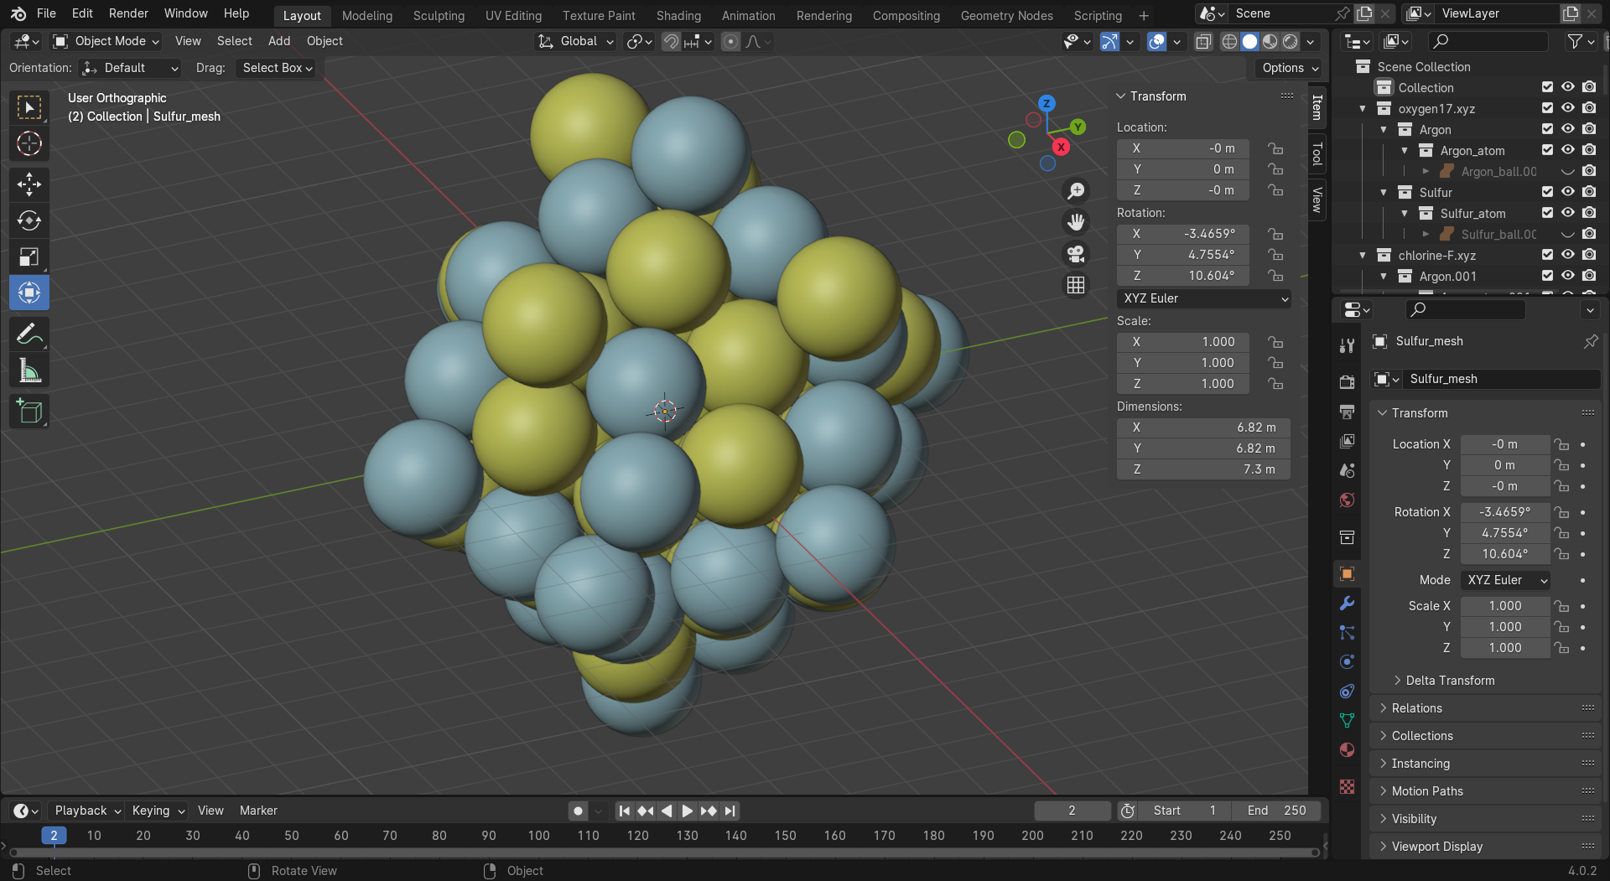This screenshot has width=1610, height=881.
Task: Pick the Measure tool
Action: pos(29,371)
